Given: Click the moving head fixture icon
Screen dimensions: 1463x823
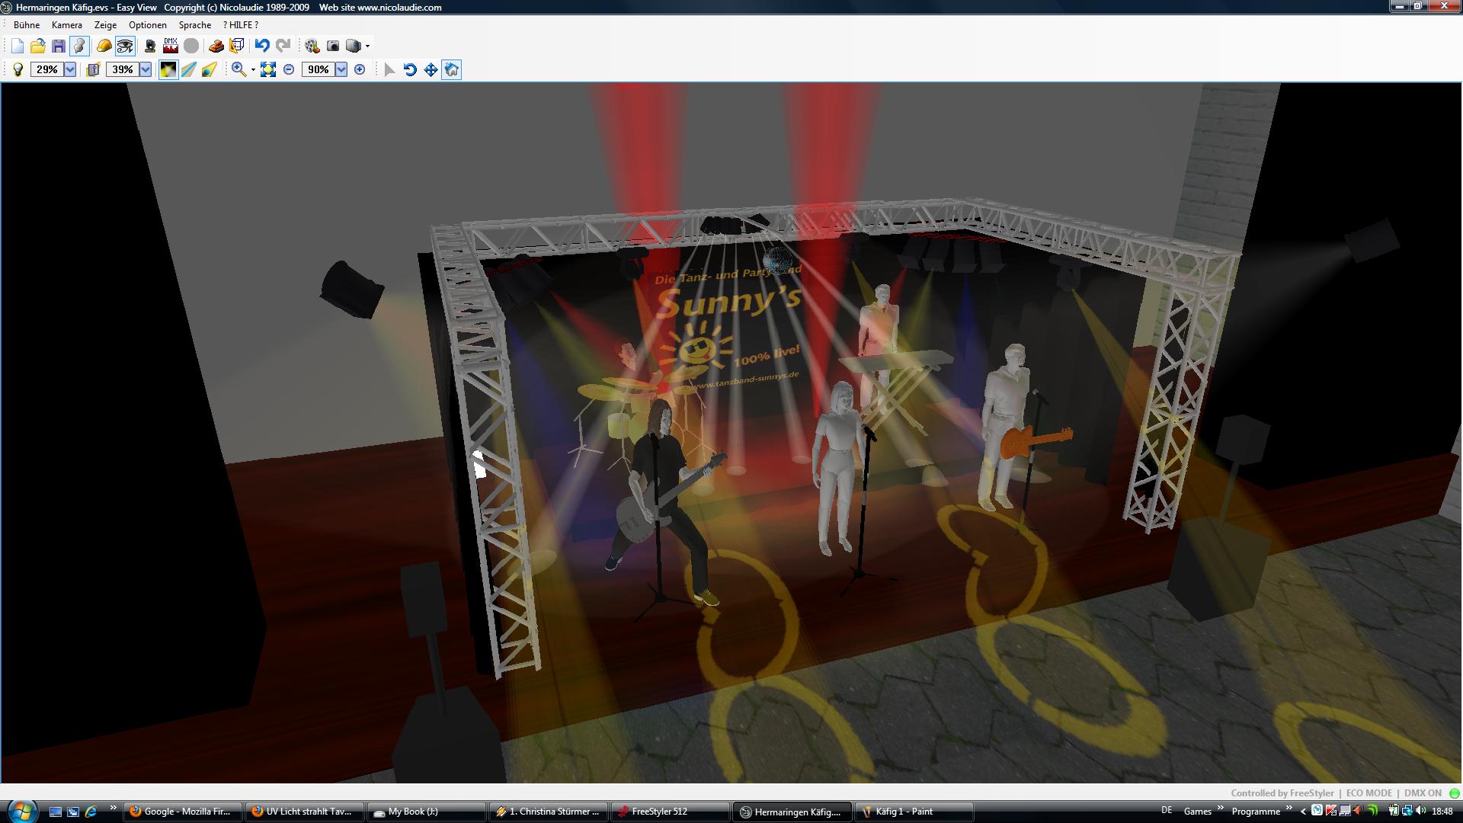Looking at the screenshot, I should coord(150,46).
